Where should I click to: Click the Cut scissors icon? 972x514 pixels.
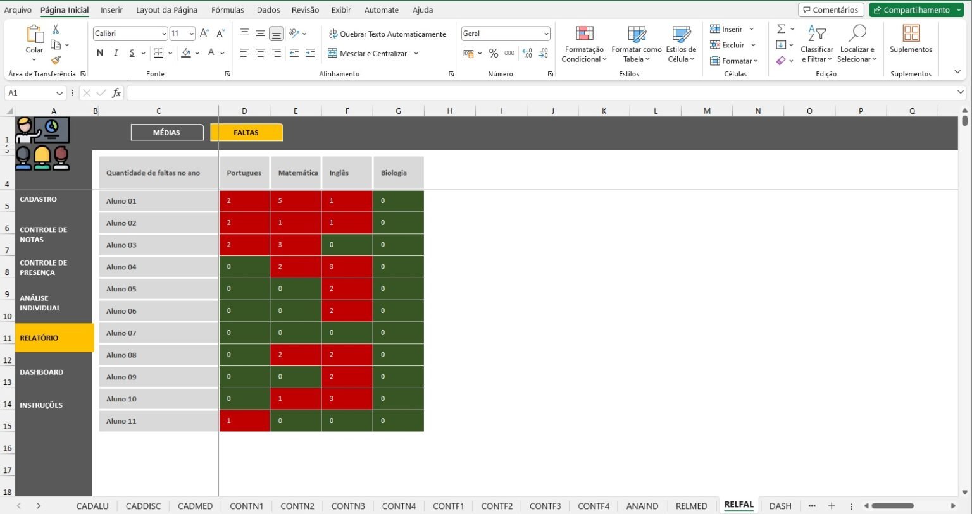(56, 29)
